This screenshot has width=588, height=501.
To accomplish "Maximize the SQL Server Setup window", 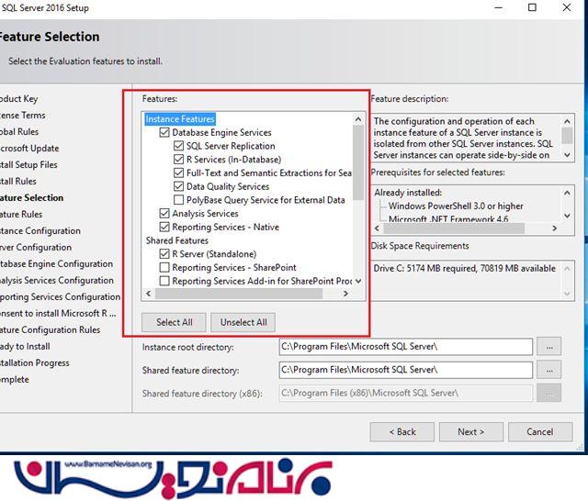I will 532,8.
